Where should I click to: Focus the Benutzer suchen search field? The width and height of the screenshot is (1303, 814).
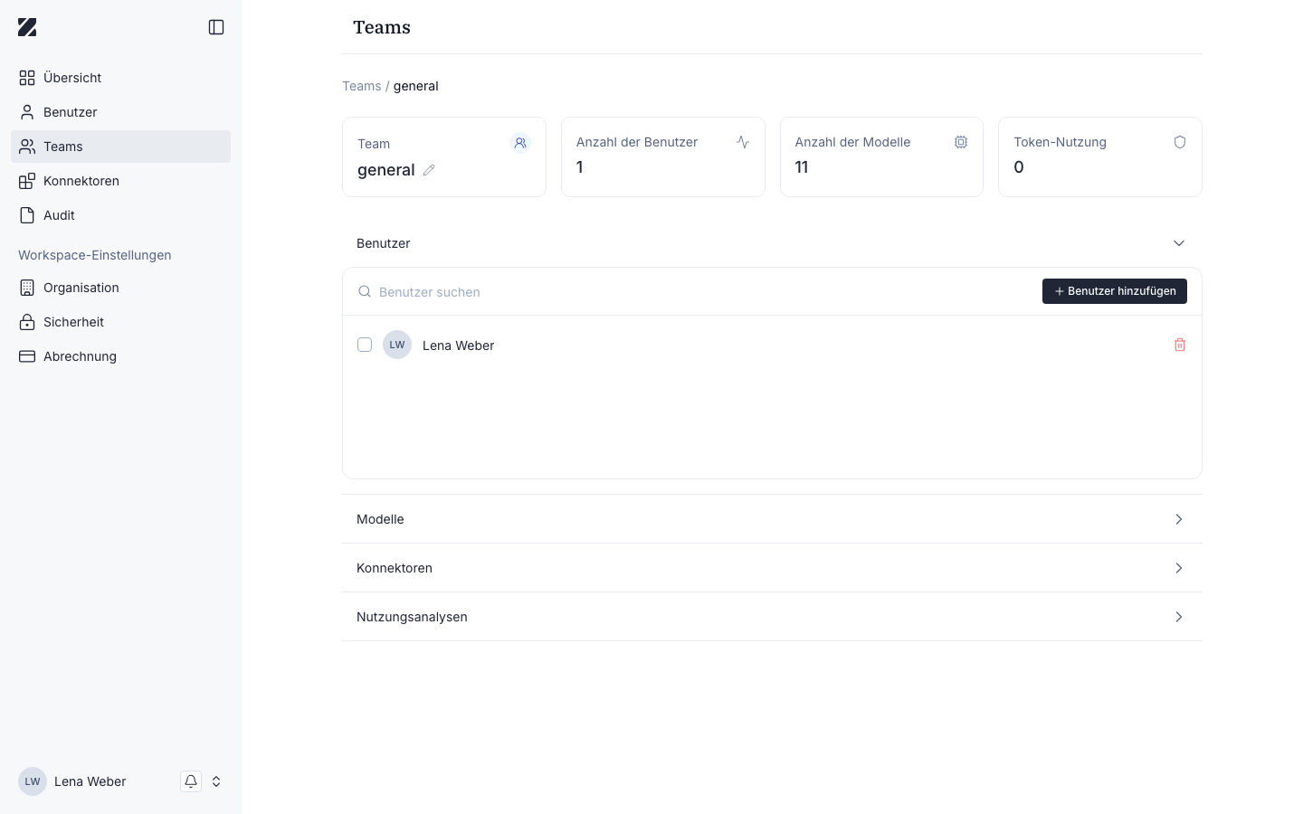697,291
